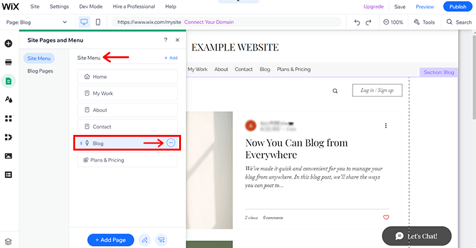Click the heart like icon on post
476x248 pixels.
click(x=386, y=217)
